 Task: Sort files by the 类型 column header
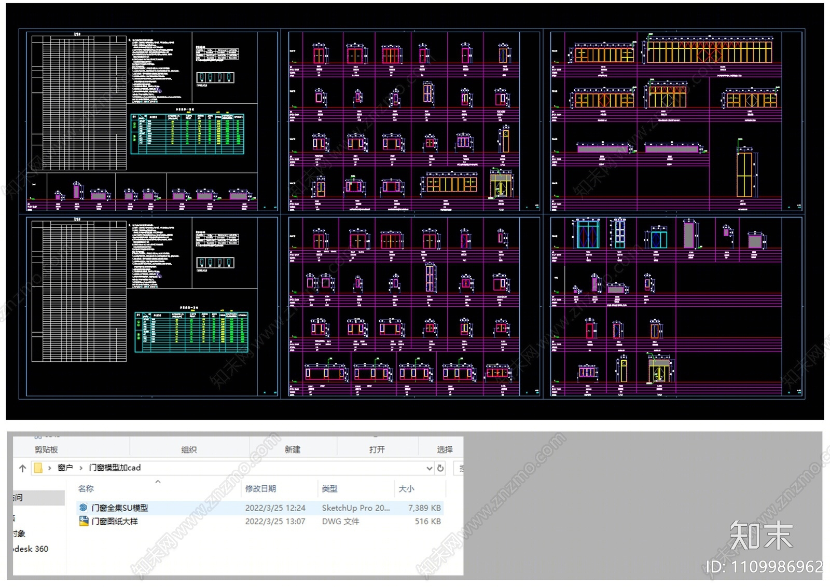(x=329, y=488)
